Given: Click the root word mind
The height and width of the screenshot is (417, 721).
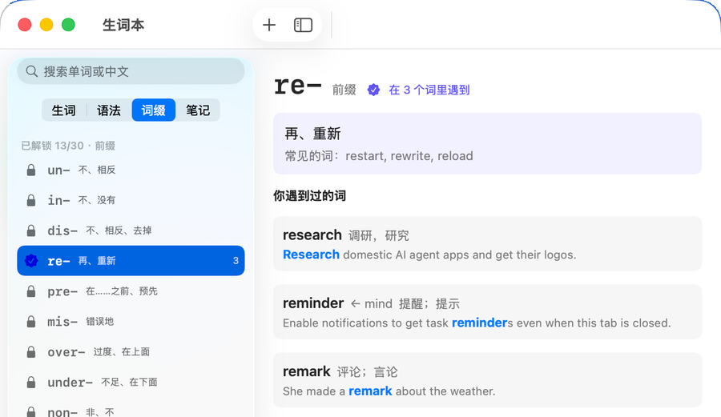Looking at the screenshot, I should pyautogui.click(x=378, y=303).
